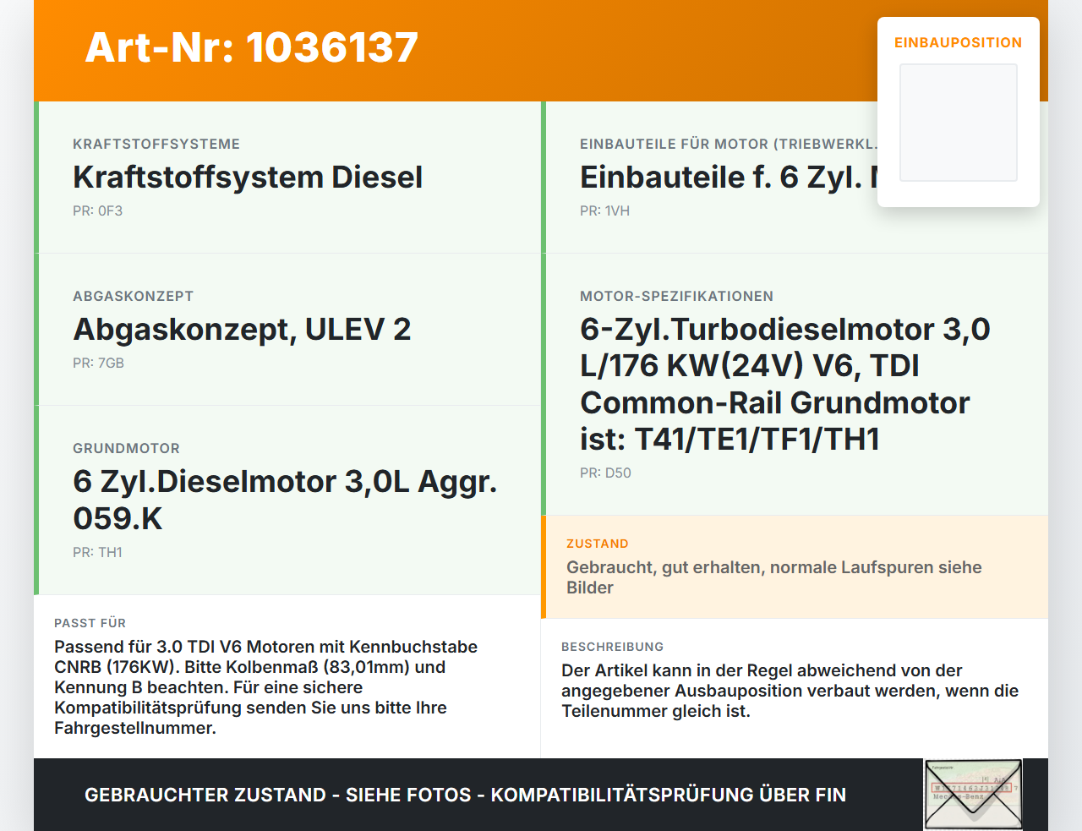Open the Einbauposition image placeholder

959,123
